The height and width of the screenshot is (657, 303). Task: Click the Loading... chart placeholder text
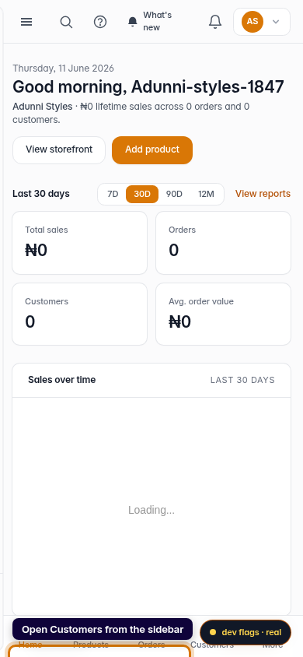click(151, 510)
